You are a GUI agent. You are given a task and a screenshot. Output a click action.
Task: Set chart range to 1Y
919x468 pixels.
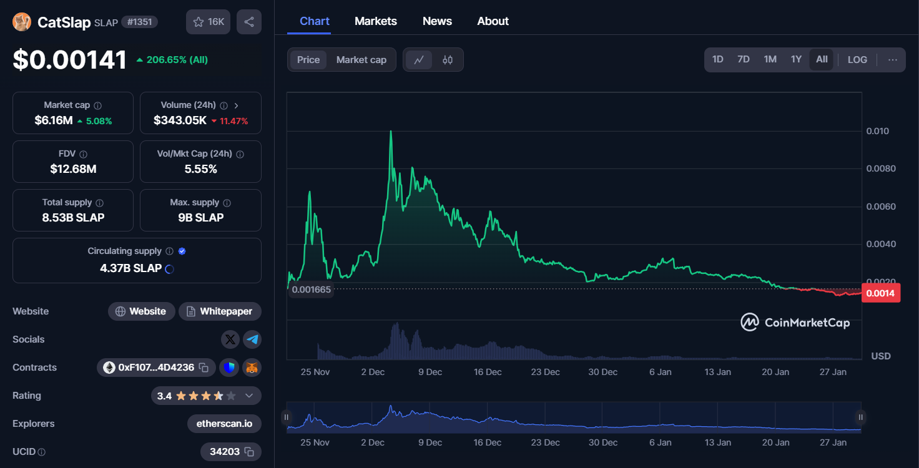pyautogui.click(x=796, y=59)
